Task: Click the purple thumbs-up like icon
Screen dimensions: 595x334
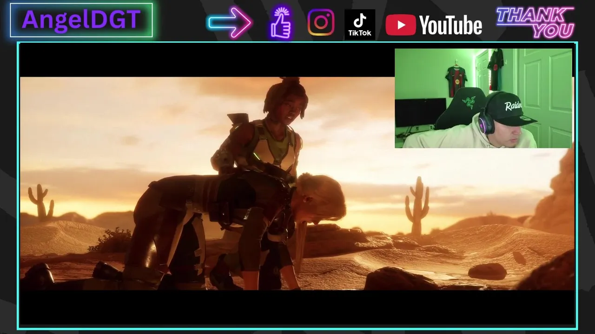Action: point(281,23)
